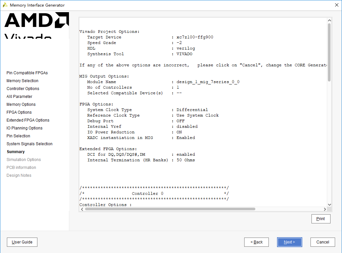Screen dimensions: 342x253
Task: Click the 'Controller 0' banner text
Action: pos(147,194)
